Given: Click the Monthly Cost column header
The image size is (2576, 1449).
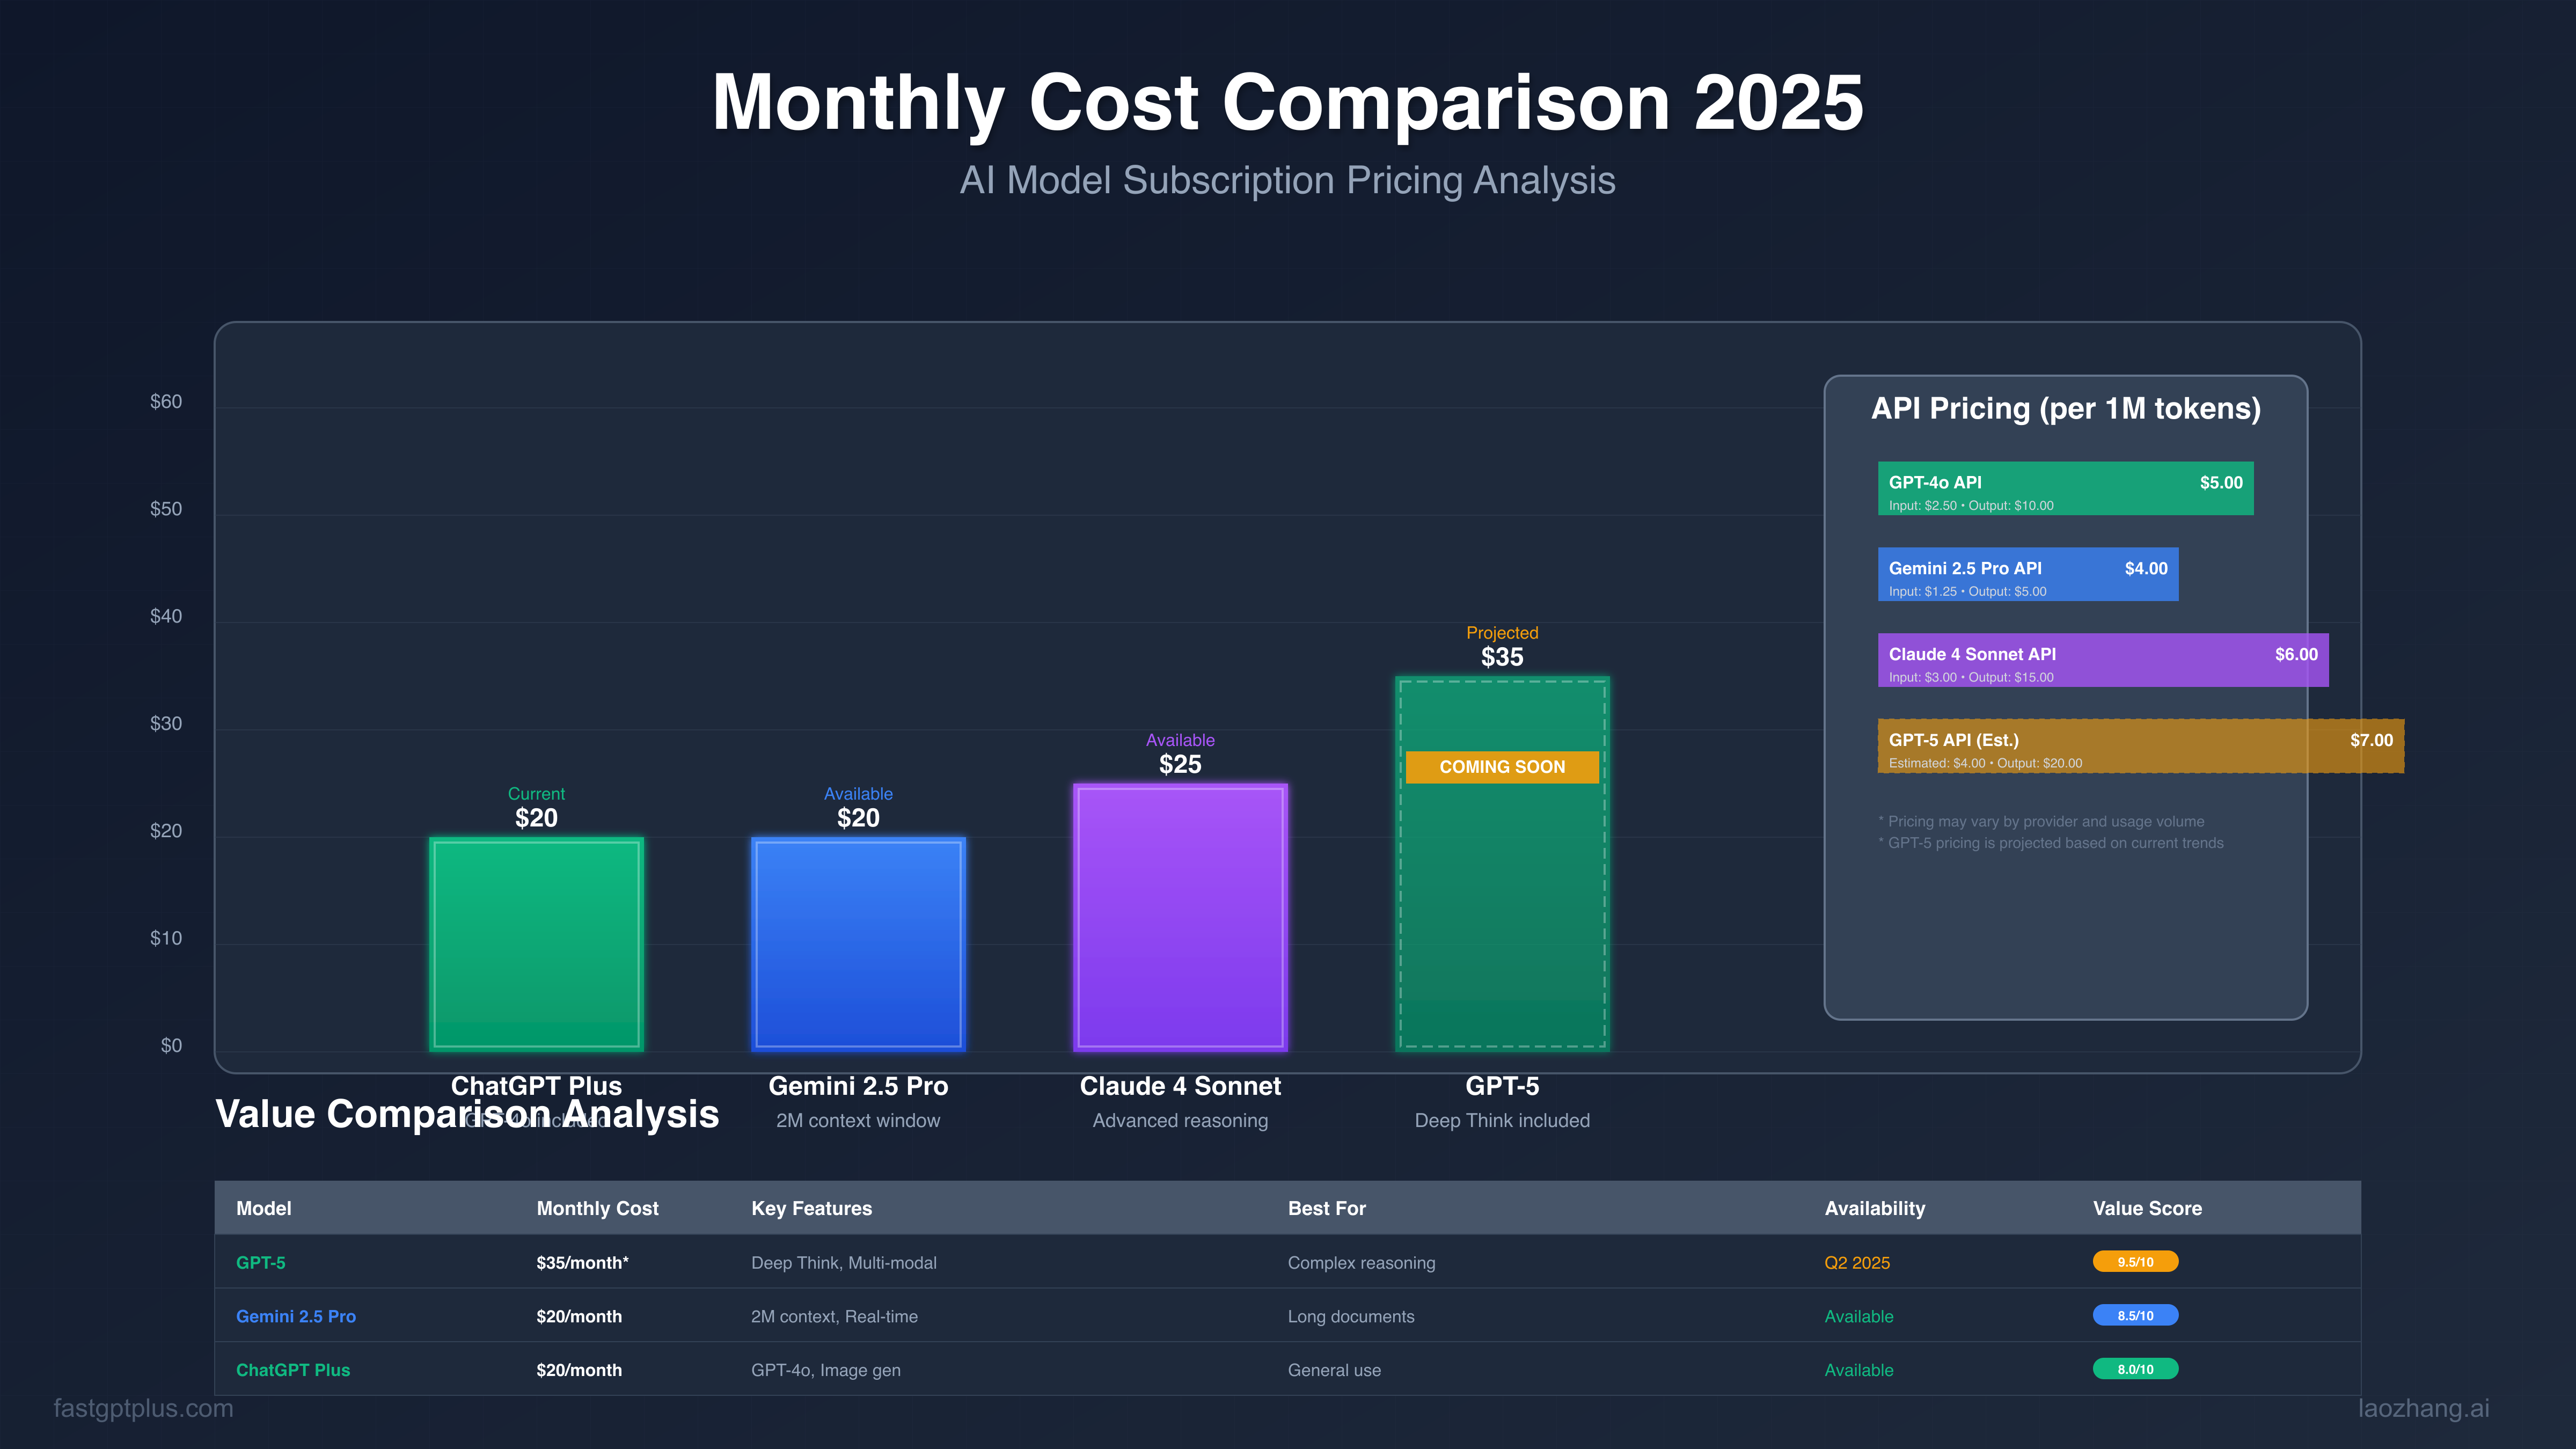Looking at the screenshot, I should point(598,1208).
